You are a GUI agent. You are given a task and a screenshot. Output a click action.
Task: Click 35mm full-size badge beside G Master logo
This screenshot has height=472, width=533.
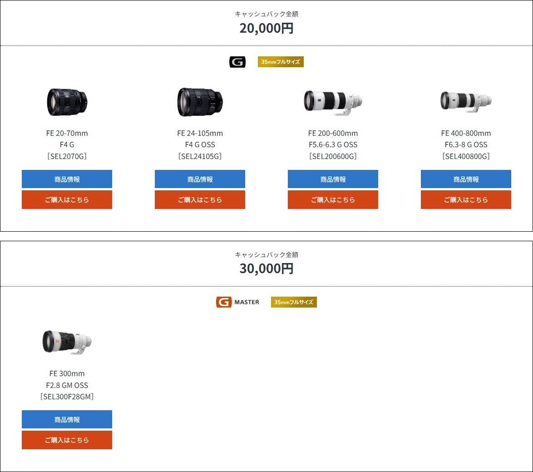click(x=294, y=302)
